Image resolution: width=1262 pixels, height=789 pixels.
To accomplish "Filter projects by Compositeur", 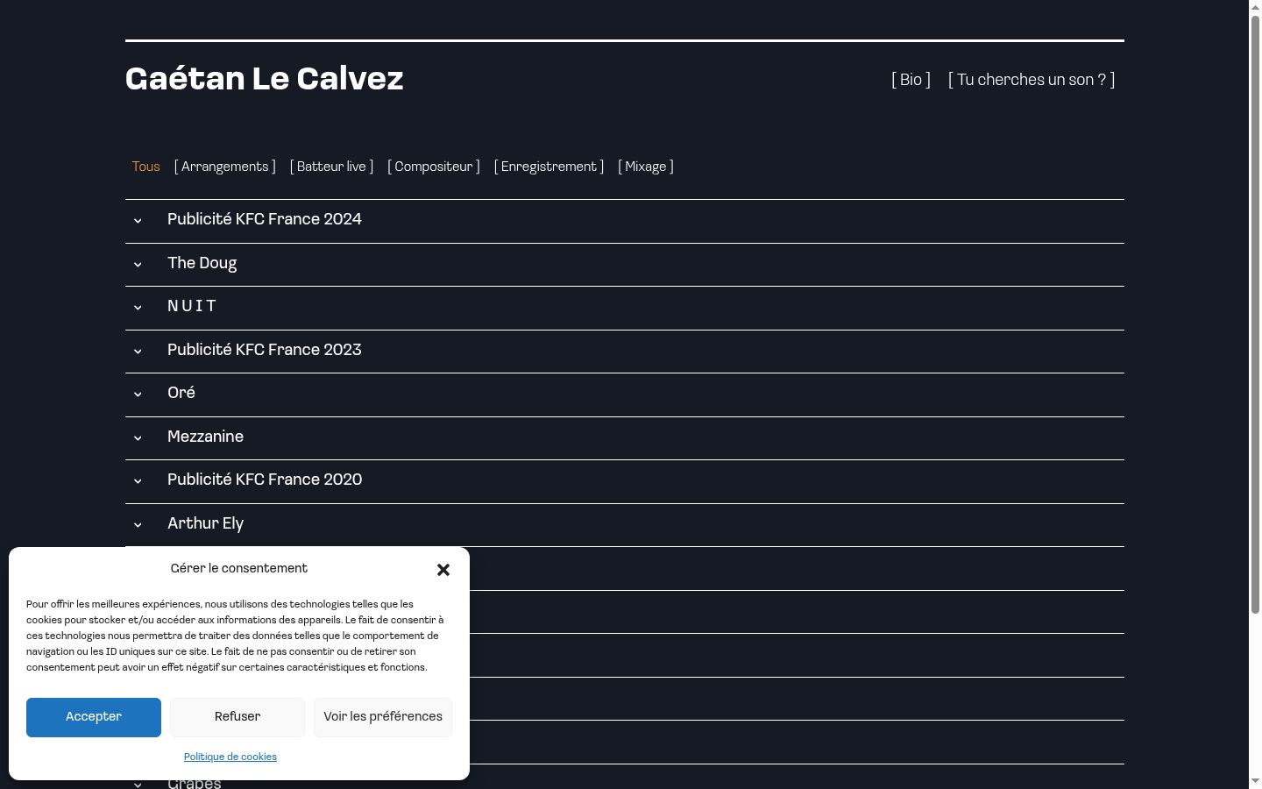I will [x=434, y=167].
